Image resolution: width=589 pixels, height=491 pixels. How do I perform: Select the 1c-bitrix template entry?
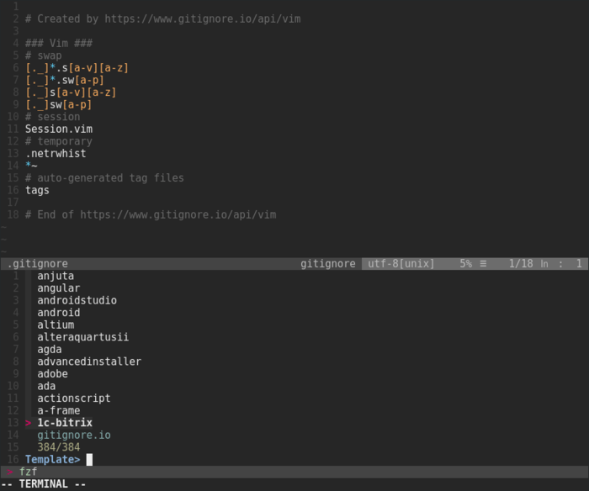[x=65, y=423]
